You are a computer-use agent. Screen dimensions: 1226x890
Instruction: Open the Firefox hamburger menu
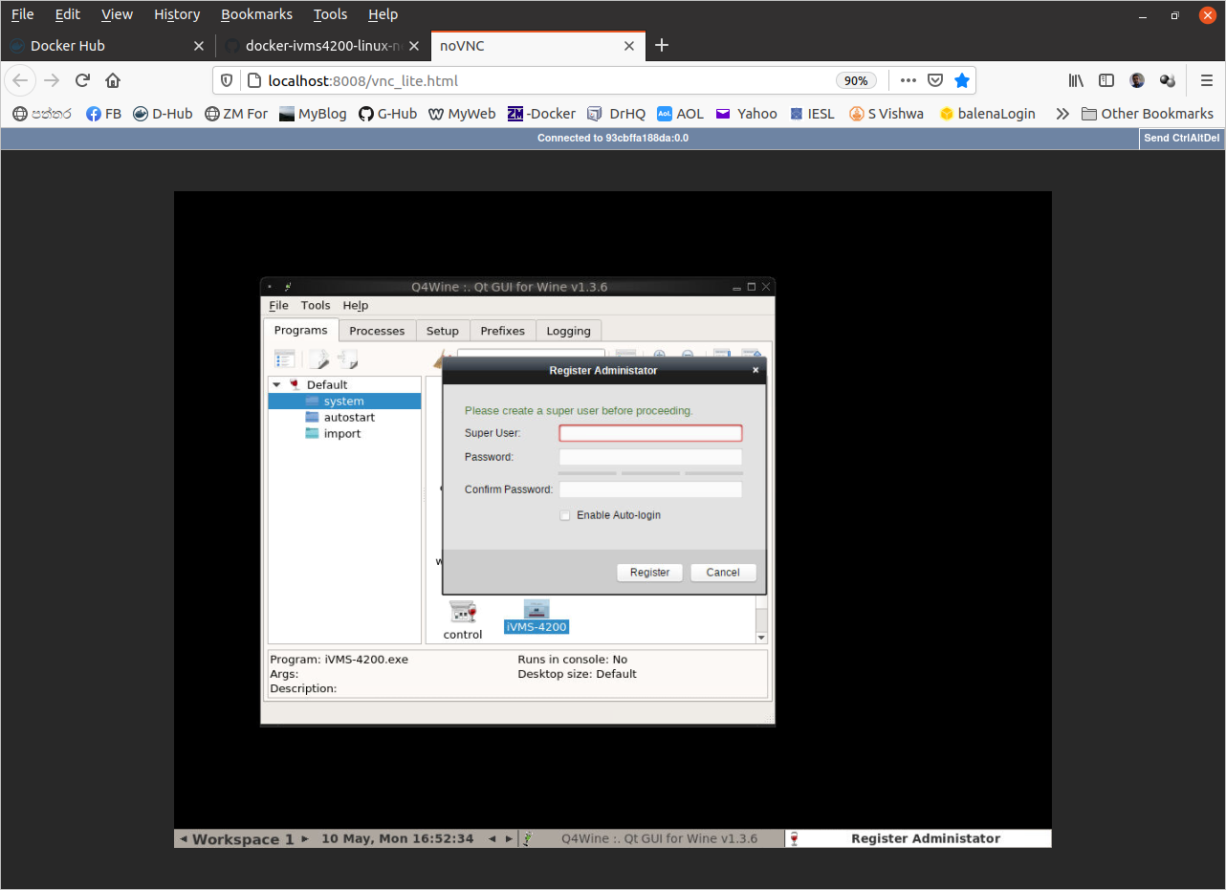coord(1207,80)
